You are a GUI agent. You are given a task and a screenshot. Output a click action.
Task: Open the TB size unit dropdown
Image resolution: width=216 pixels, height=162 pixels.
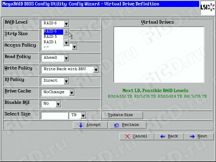77,115
